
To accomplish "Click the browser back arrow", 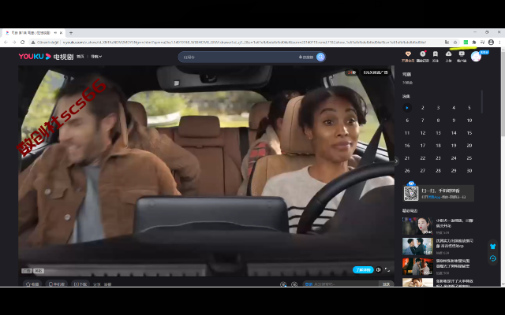I will [6, 42].
